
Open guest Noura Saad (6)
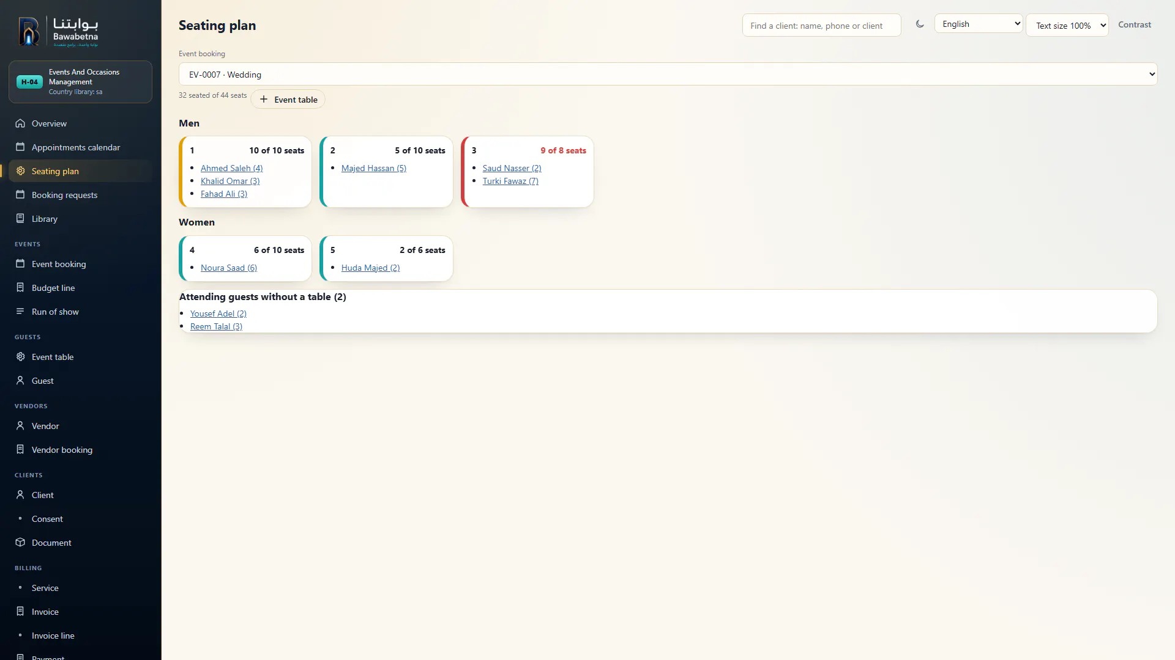pyautogui.click(x=229, y=268)
